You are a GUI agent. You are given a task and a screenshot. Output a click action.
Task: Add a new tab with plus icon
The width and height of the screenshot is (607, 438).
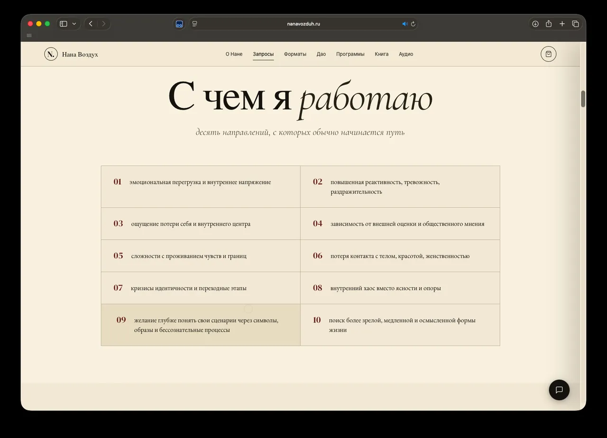562,24
